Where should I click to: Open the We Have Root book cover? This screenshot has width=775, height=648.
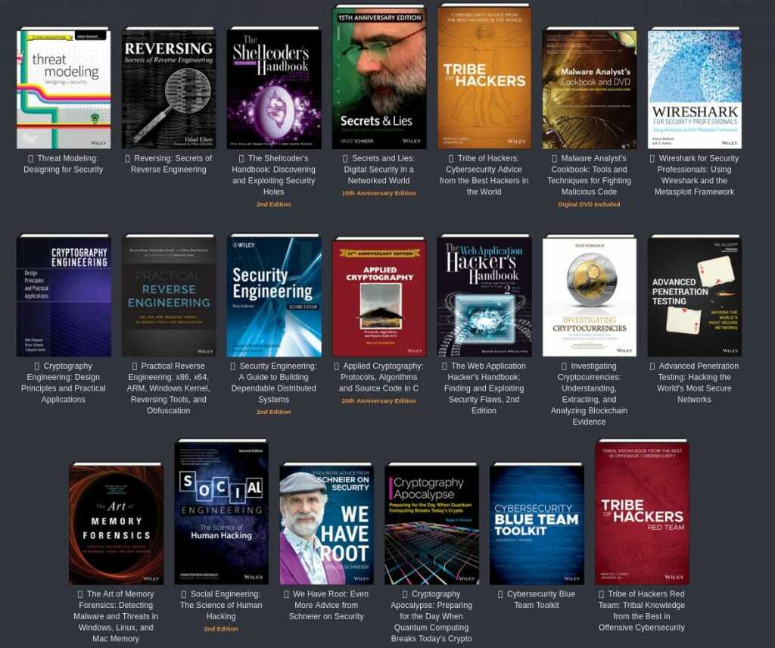coord(327,524)
